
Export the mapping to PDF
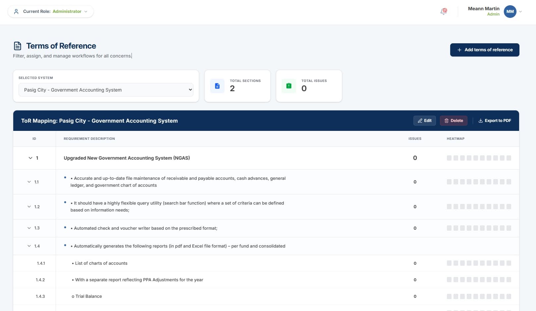pyautogui.click(x=495, y=121)
